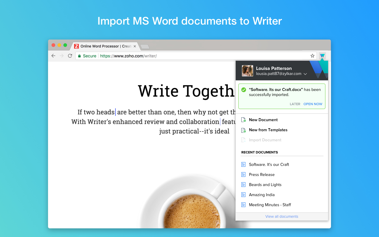
Task: Switch to the Online Word Processor tab
Action: [x=104, y=46]
